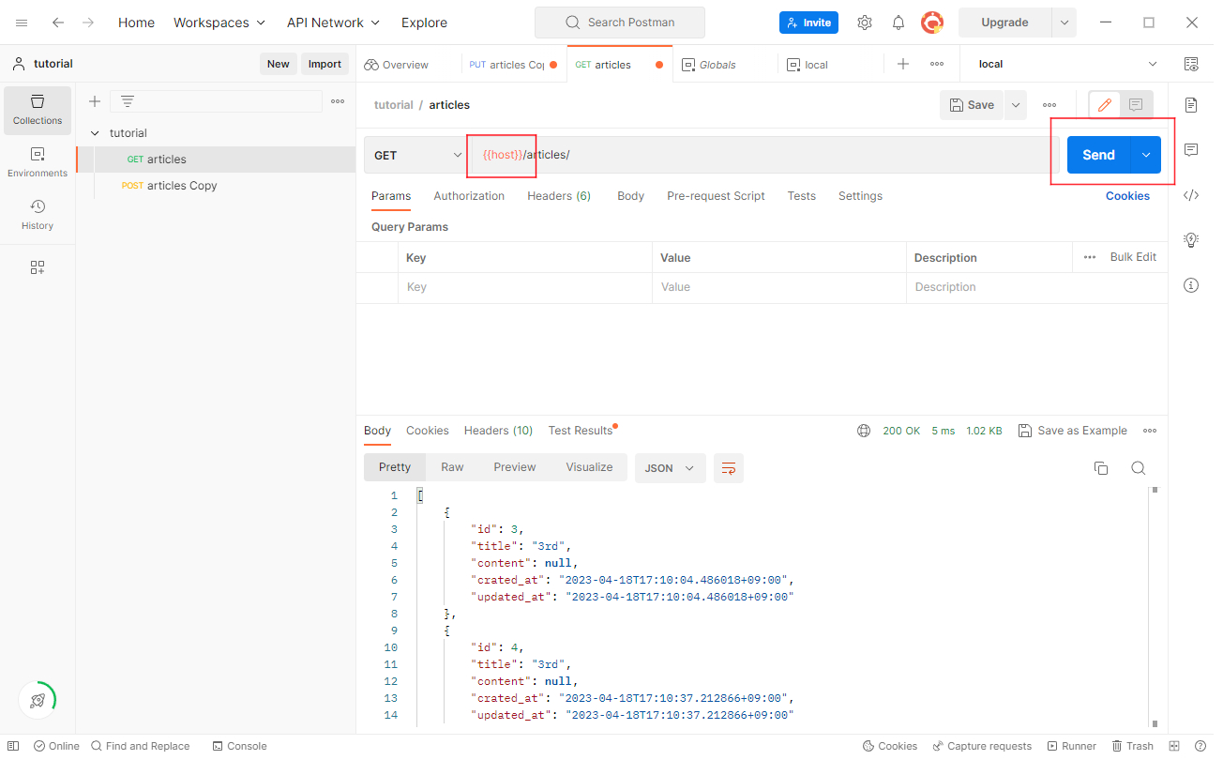This screenshot has height=775, width=1223.
Task: Go back with the left arrow
Action: 58,23
